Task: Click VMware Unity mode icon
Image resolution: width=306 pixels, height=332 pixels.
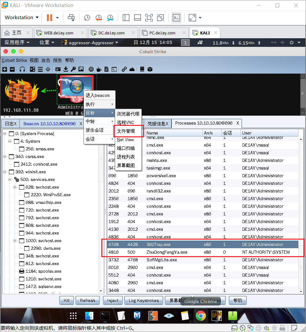Action: (161, 18)
